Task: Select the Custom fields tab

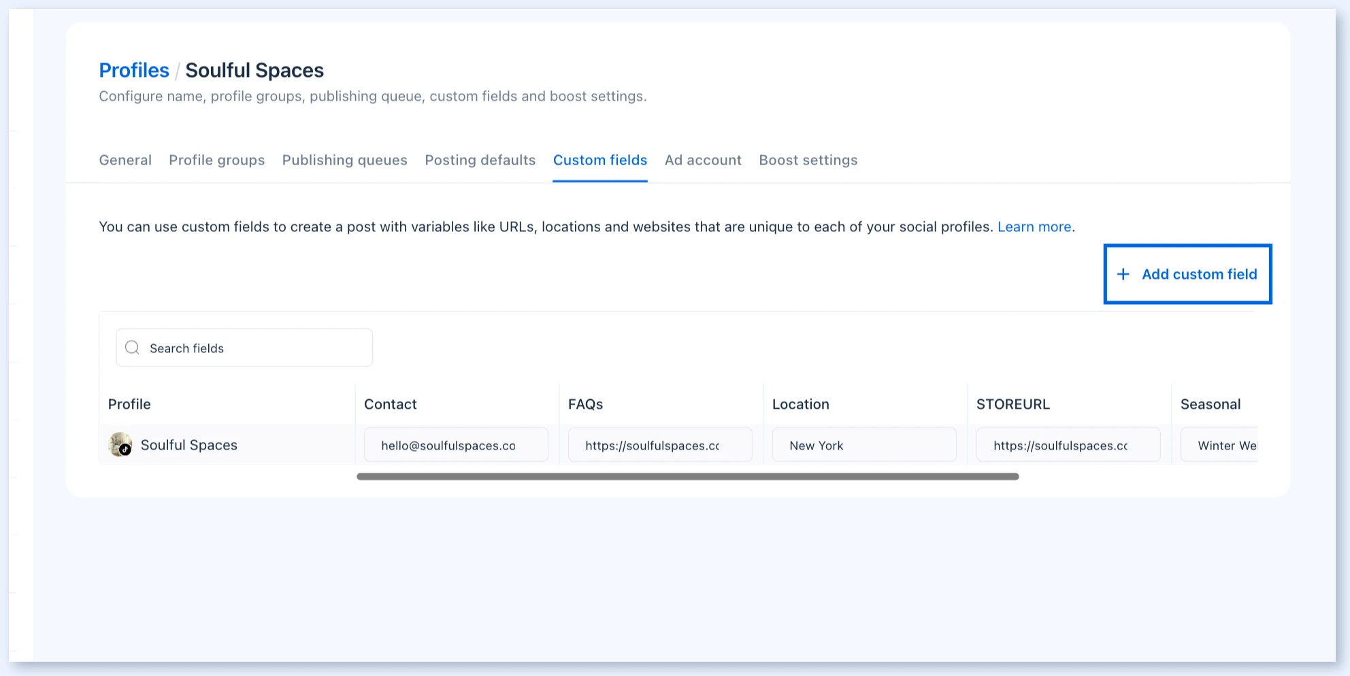Action: tap(600, 160)
